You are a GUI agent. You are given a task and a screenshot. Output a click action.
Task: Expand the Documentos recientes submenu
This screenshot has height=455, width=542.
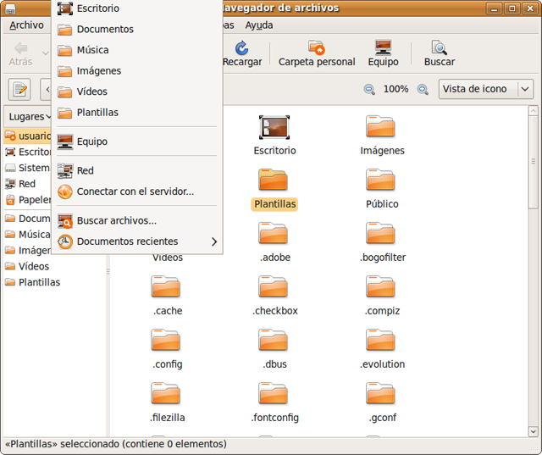135,241
